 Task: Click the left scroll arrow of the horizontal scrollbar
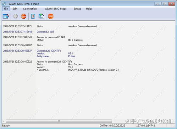(4, 121)
